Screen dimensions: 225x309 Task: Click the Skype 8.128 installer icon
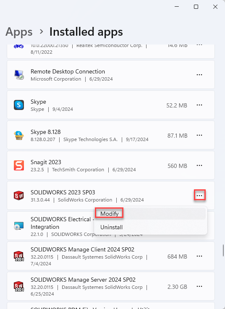19,135
